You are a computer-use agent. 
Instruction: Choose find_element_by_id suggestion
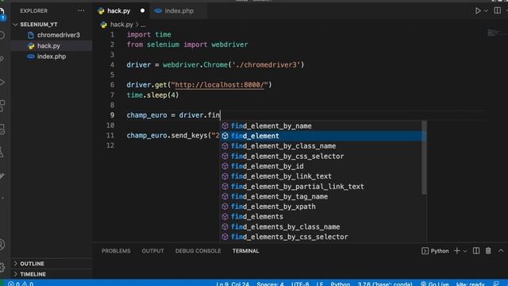pos(323,166)
